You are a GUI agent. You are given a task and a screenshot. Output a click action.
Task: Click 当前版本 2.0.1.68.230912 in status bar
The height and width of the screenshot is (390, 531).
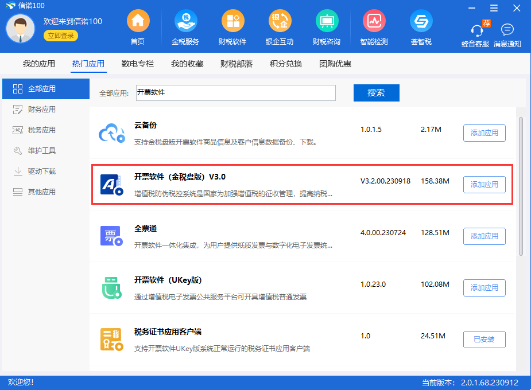[470, 383]
